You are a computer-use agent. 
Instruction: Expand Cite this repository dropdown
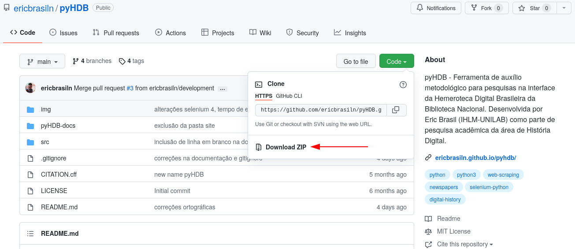click(x=459, y=244)
